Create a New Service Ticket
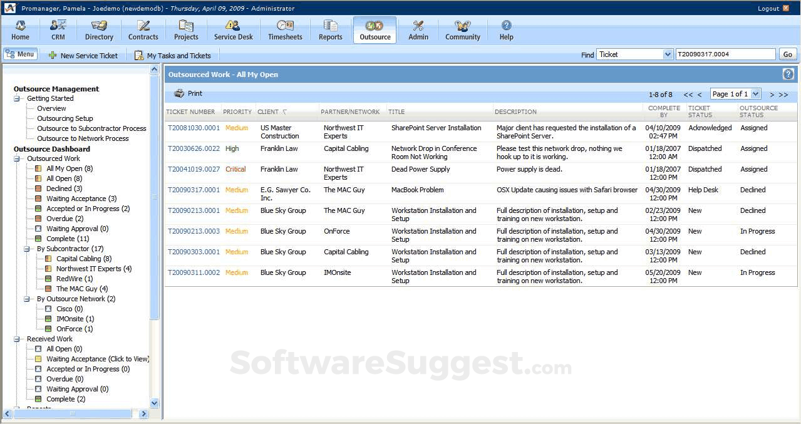The image size is (801, 424). pos(84,54)
